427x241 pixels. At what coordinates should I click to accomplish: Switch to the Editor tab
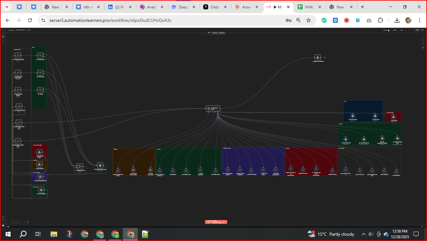(209, 33)
